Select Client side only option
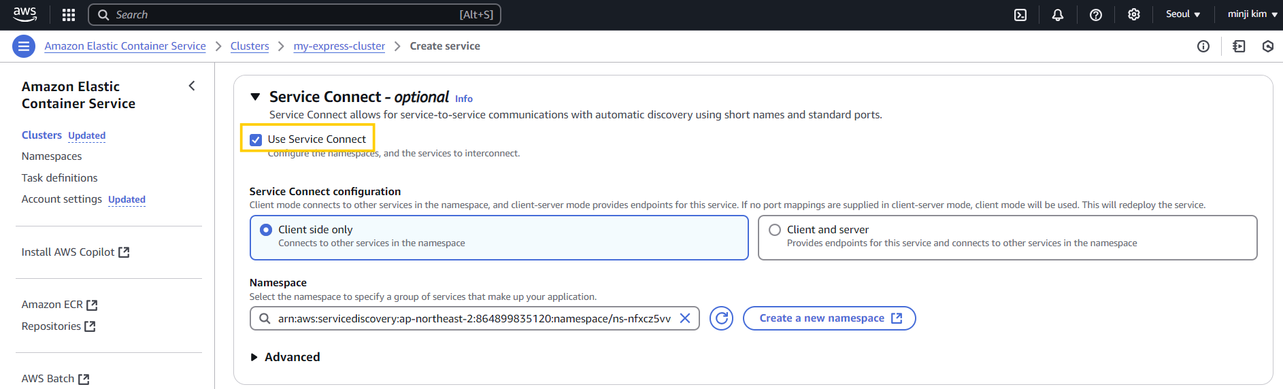This screenshot has width=1283, height=389. click(266, 230)
